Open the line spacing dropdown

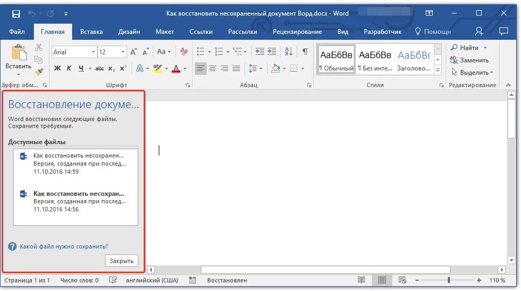(256, 68)
